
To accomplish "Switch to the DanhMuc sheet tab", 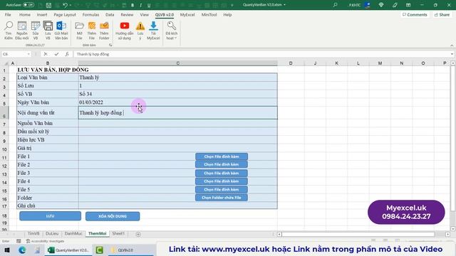I will [73, 234].
